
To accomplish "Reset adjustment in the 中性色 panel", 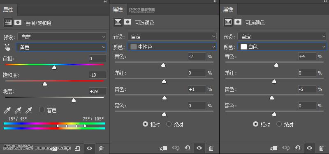I will point(188,148).
